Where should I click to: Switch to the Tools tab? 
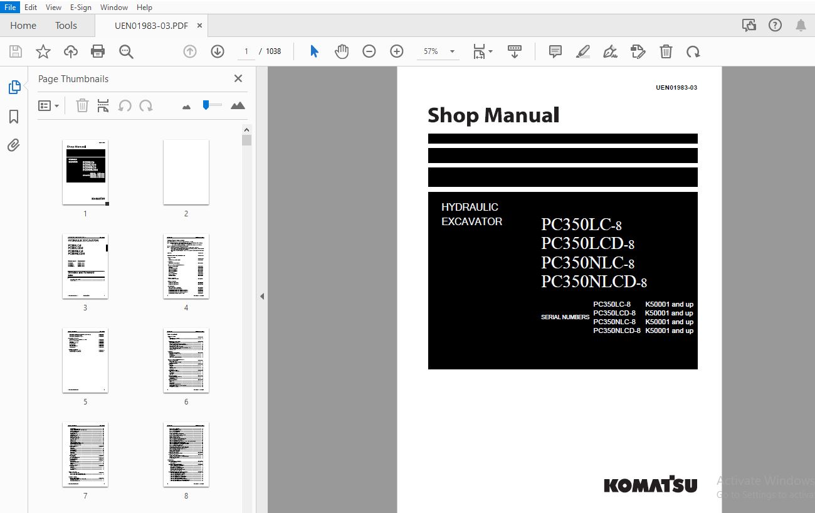click(x=66, y=26)
